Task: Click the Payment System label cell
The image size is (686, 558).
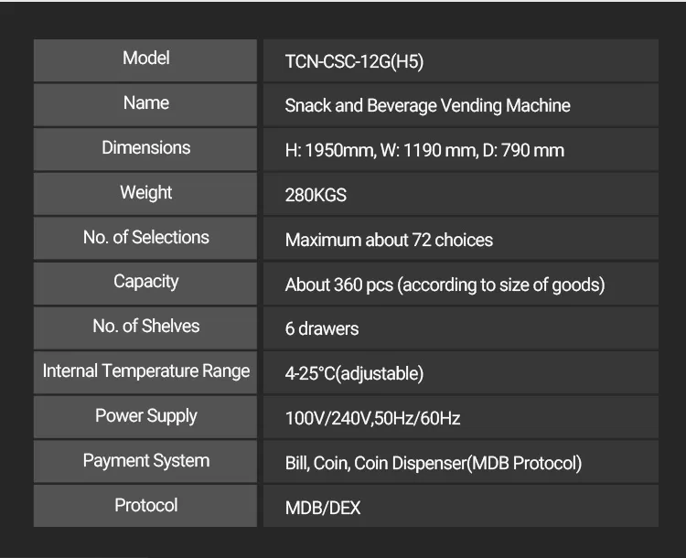Action: pos(146,461)
